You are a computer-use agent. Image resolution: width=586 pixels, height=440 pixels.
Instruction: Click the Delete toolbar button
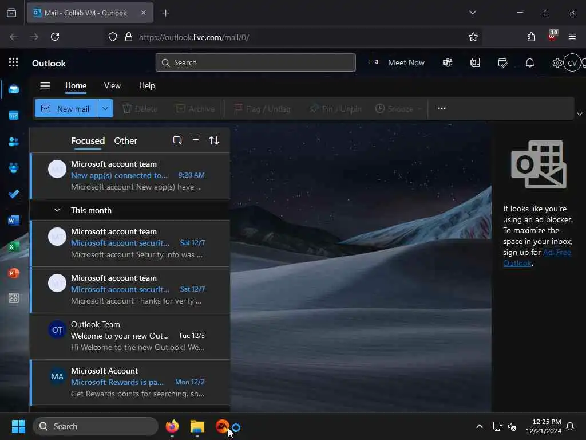pos(140,109)
